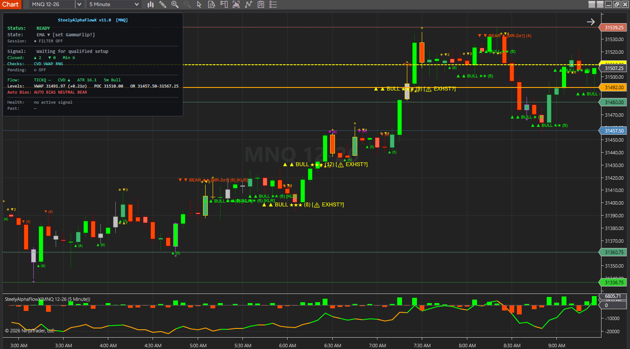Open the 5 Minute interval dropdown
The height and width of the screenshot is (349, 630).
[x=114, y=4]
